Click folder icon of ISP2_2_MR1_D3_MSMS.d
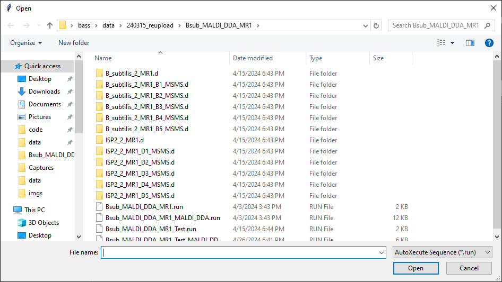 [99, 174]
